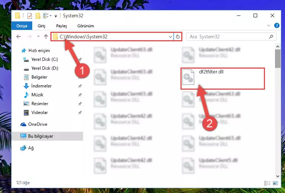Click the Bu bilgisayar monitor icon
Screen dimensions: 285x193
coord(23,136)
